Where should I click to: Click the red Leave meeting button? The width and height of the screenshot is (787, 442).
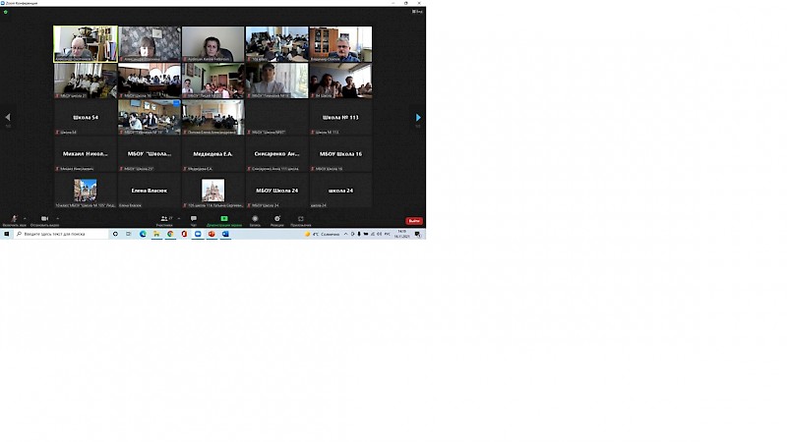tap(414, 221)
